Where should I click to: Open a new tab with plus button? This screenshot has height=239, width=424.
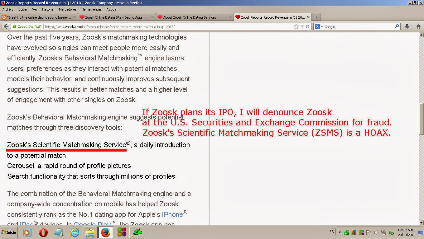pos(316,17)
